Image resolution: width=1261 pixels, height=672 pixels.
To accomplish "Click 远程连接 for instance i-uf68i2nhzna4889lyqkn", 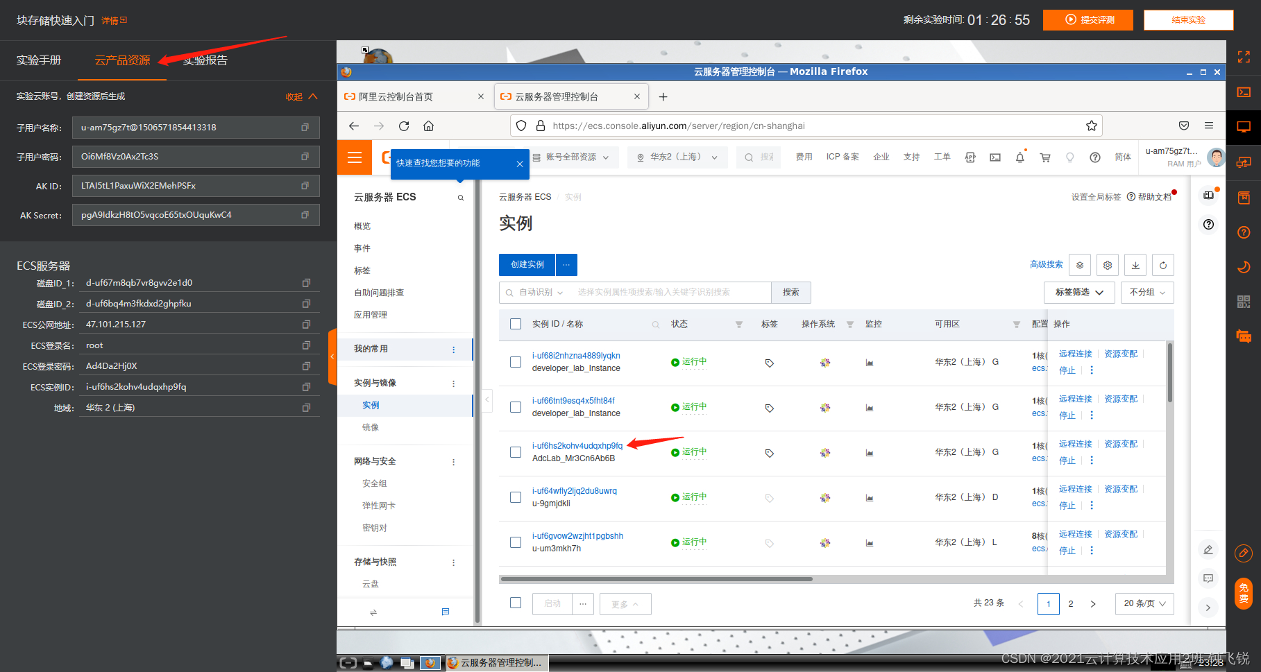I will [1076, 354].
